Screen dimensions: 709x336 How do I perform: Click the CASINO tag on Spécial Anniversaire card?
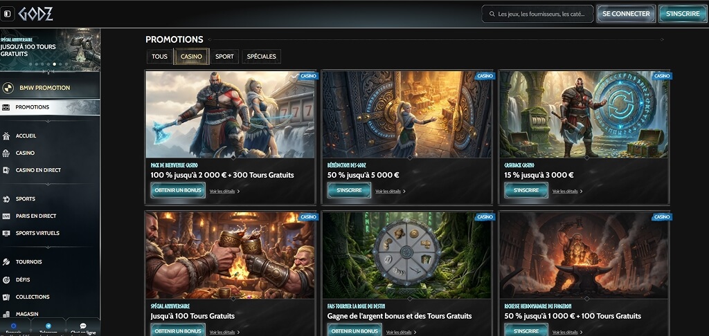(x=308, y=217)
